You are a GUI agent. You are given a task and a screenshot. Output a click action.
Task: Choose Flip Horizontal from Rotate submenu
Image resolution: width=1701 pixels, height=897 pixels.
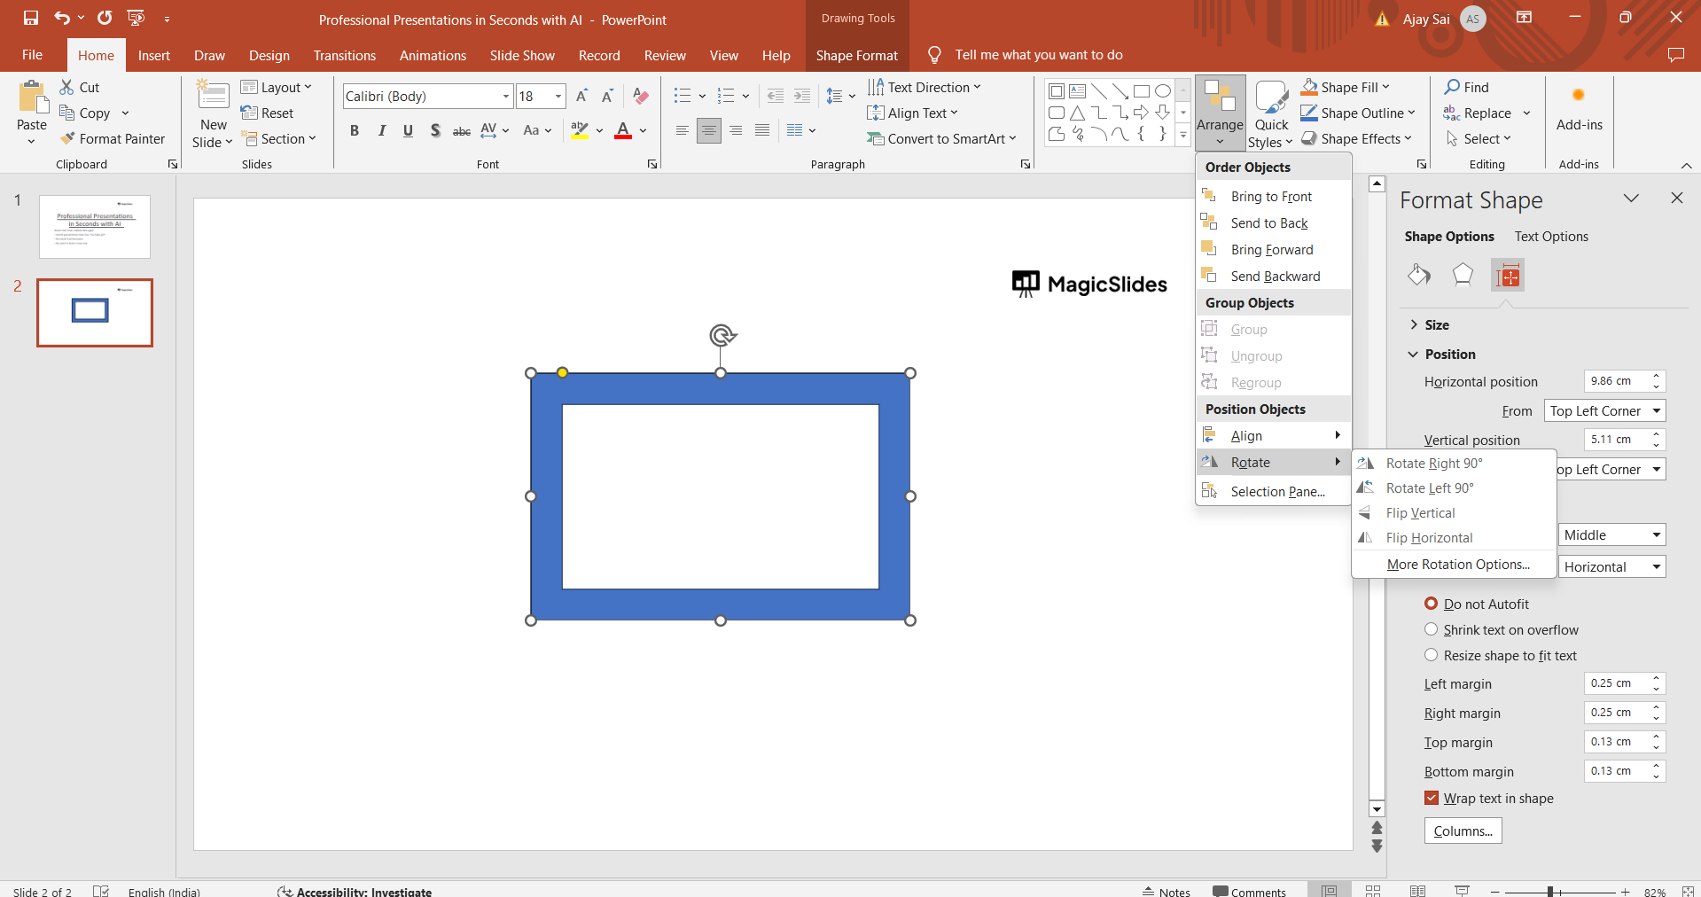coord(1429,538)
